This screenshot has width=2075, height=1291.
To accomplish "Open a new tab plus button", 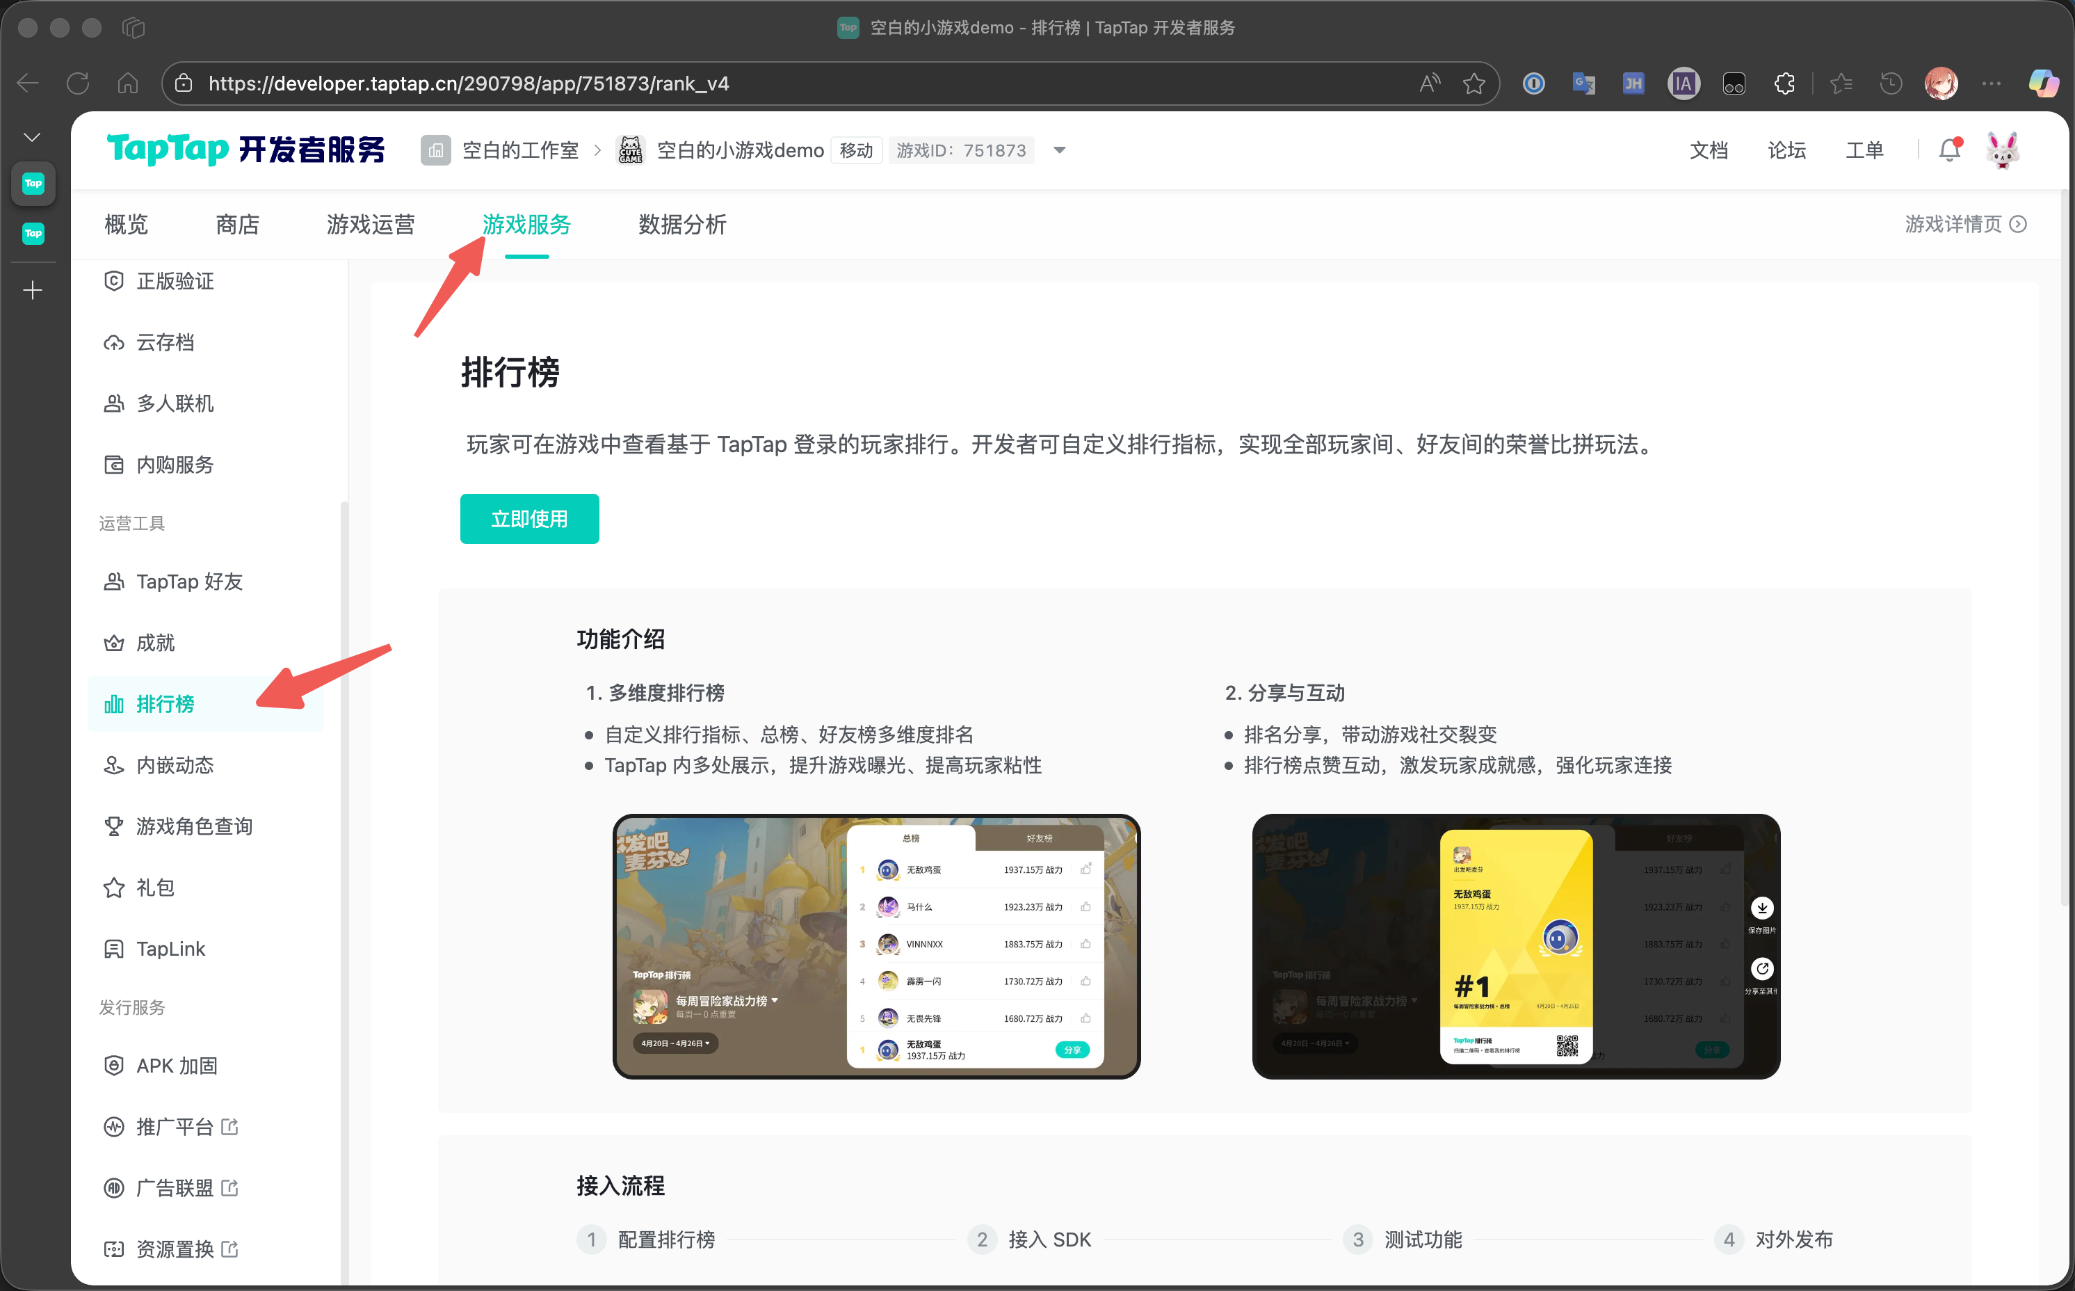I will point(33,290).
